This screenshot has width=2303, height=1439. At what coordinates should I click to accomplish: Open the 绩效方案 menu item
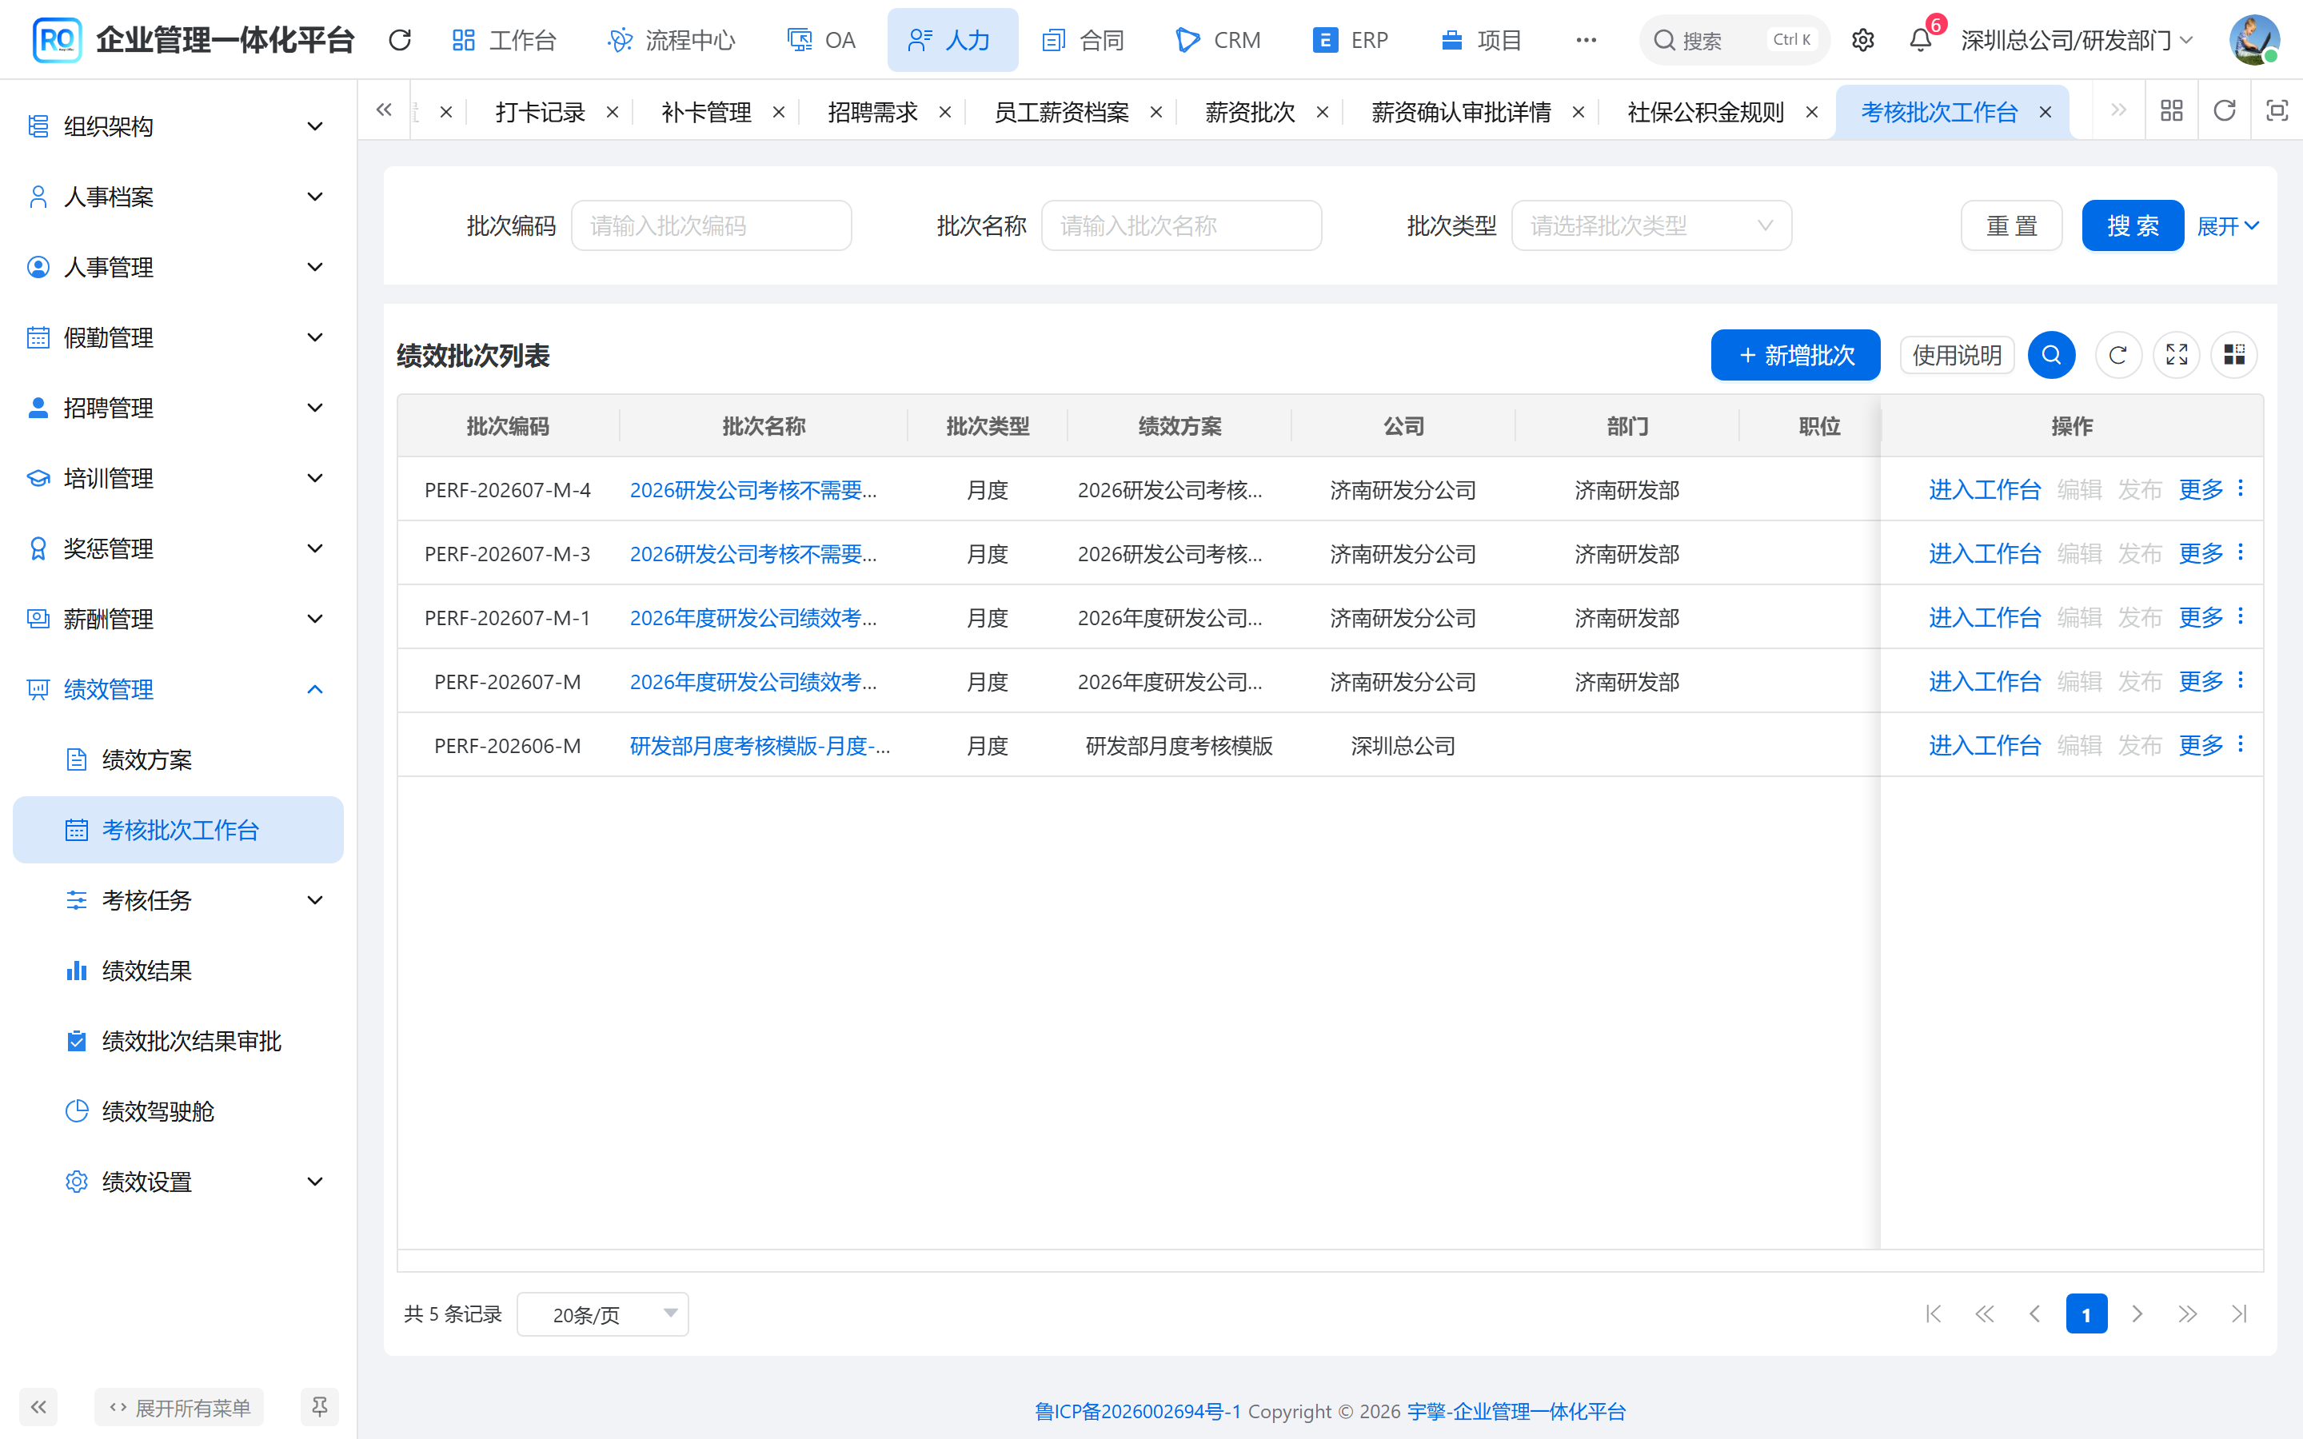point(178,759)
